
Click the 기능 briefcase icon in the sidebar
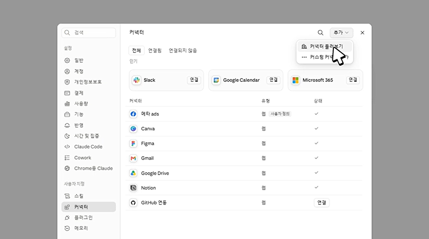tap(67, 114)
